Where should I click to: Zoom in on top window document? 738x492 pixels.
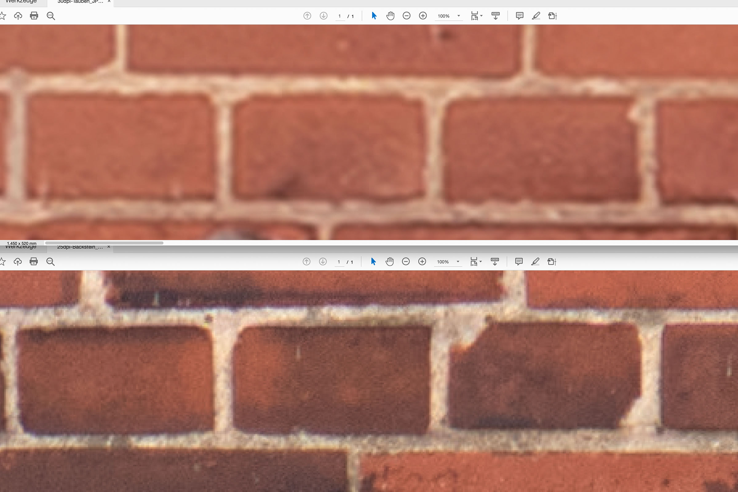[423, 16]
